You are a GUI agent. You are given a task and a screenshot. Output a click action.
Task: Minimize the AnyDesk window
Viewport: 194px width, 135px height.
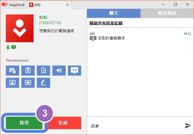(163, 5)
